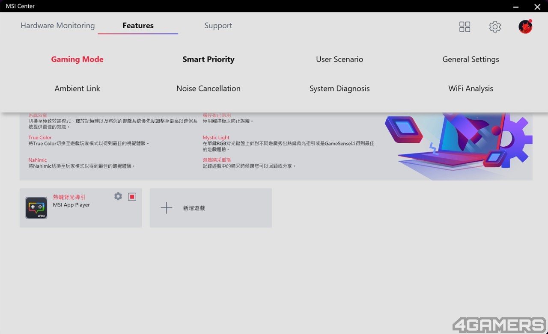Click the Nahimic heading
Screen dimensions: 548x334
38,160
